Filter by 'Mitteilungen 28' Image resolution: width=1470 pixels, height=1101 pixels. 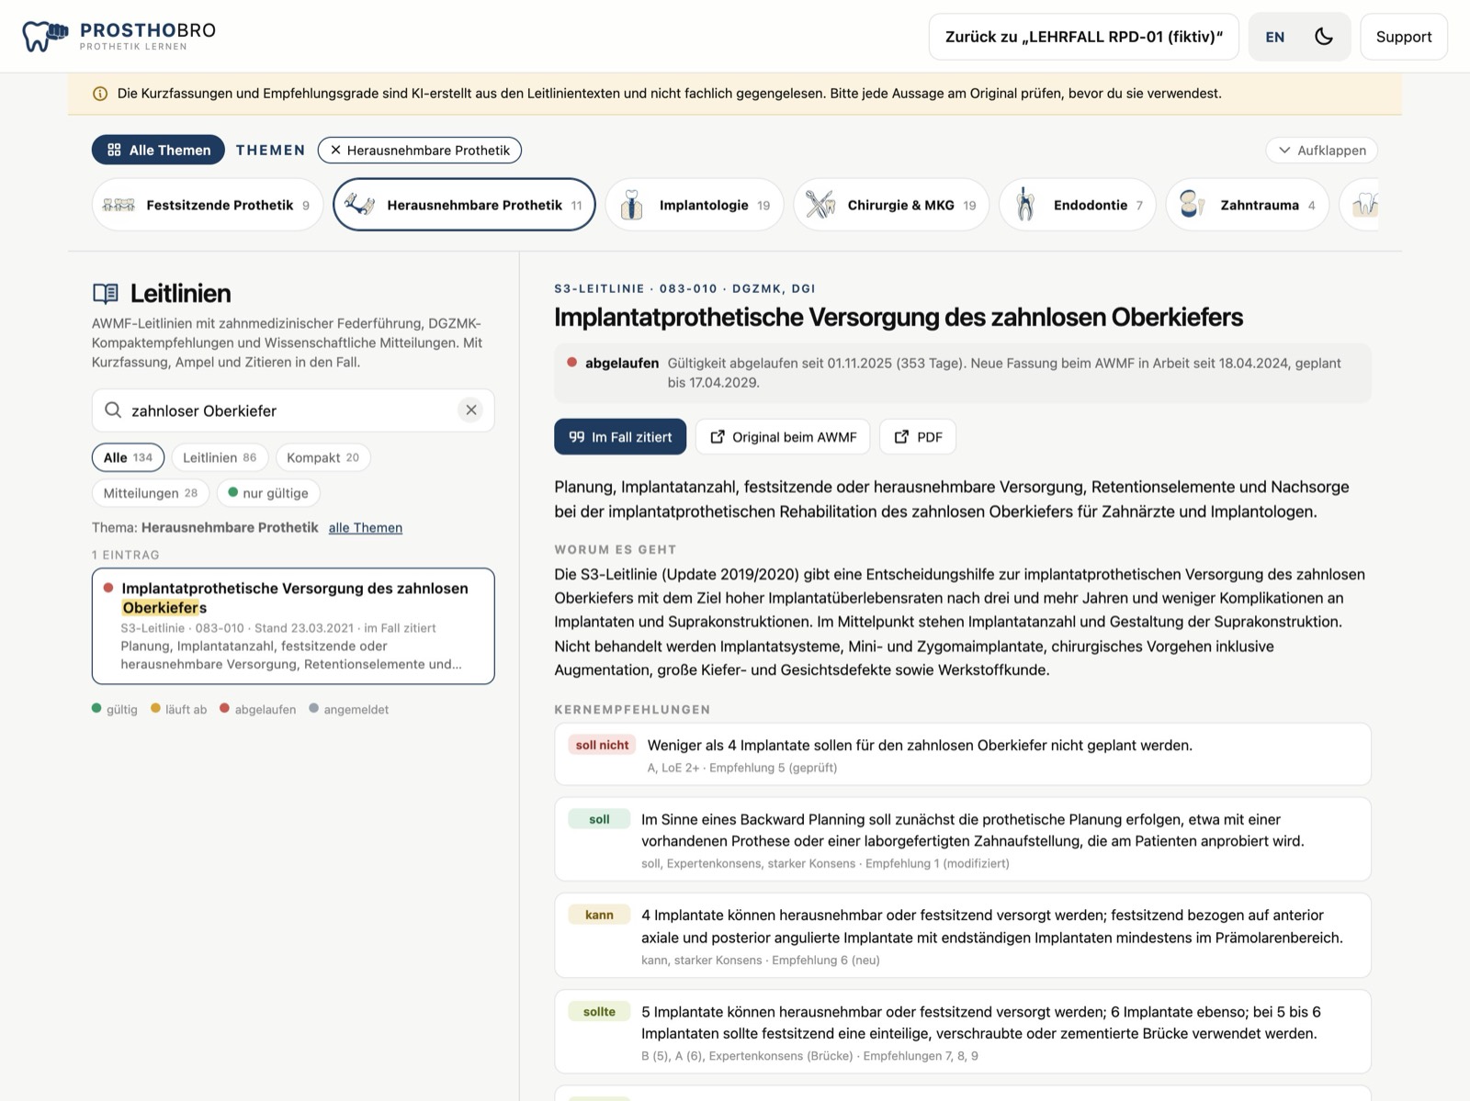pyautogui.click(x=151, y=493)
